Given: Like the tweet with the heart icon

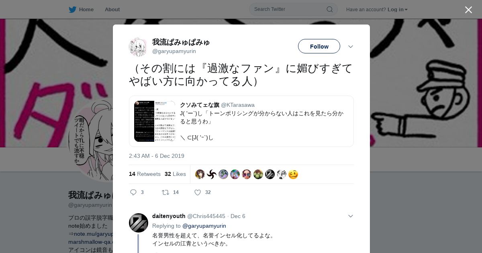Looking at the screenshot, I should tap(198, 192).
